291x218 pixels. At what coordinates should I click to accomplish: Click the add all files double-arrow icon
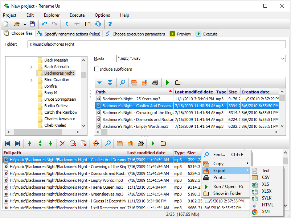point(110,83)
